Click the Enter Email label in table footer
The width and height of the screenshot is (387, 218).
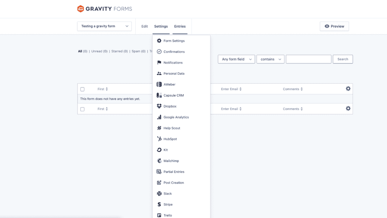pos(229,109)
